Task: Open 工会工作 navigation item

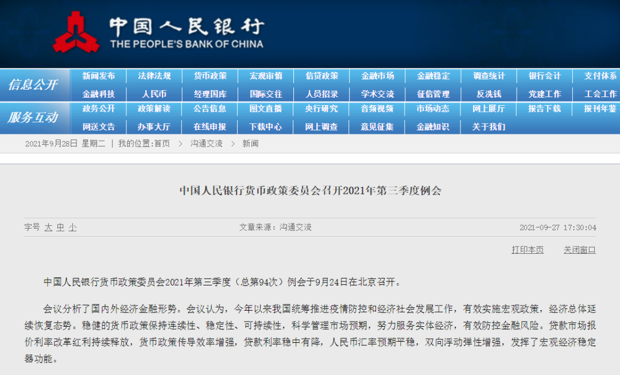Action: 600,94
